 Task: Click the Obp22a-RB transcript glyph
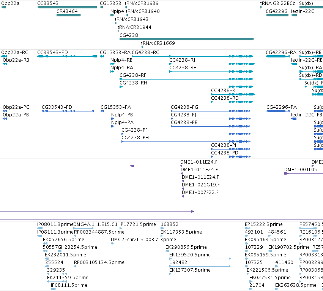click(x=5, y=64)
